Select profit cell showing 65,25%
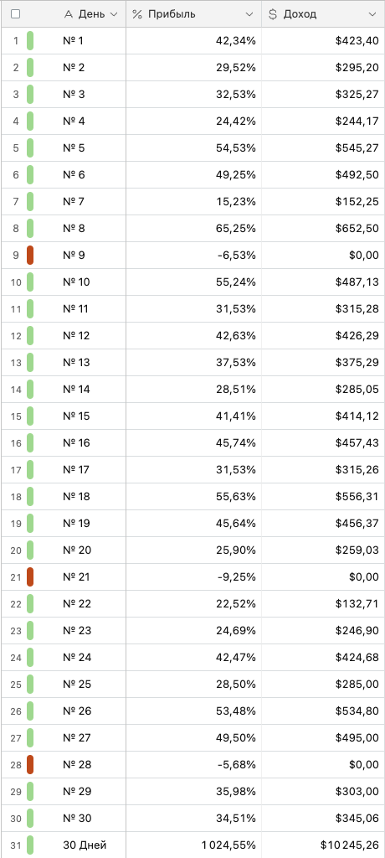 pyautogui.click(x=193, y=229)
